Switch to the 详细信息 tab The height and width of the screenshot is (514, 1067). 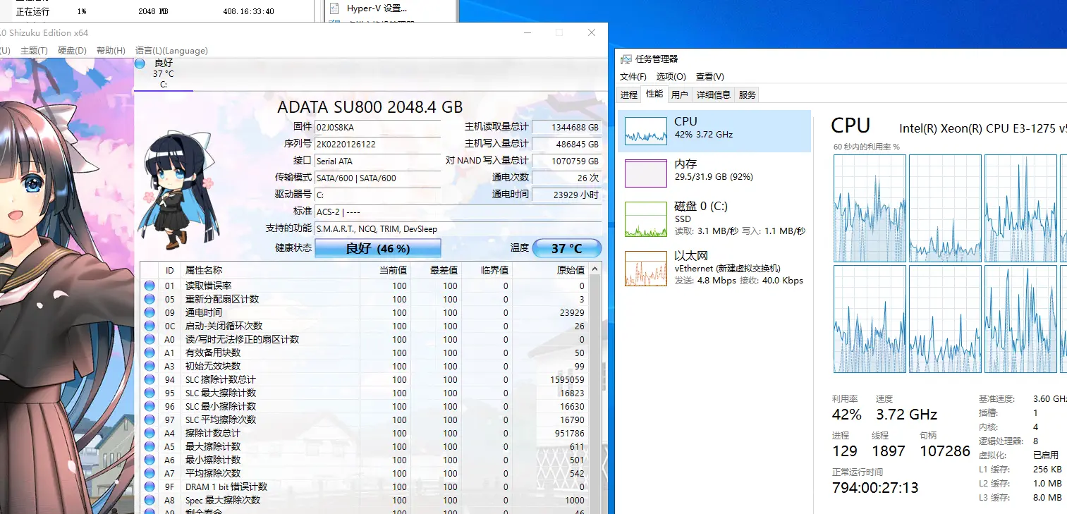click(714, 94)
